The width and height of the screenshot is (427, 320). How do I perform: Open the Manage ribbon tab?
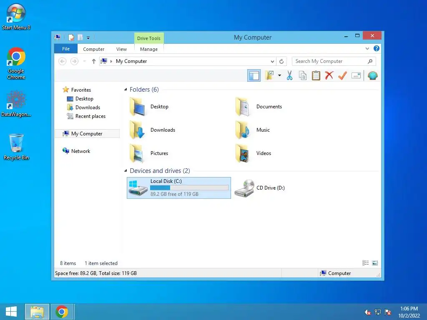pos(149,49)
